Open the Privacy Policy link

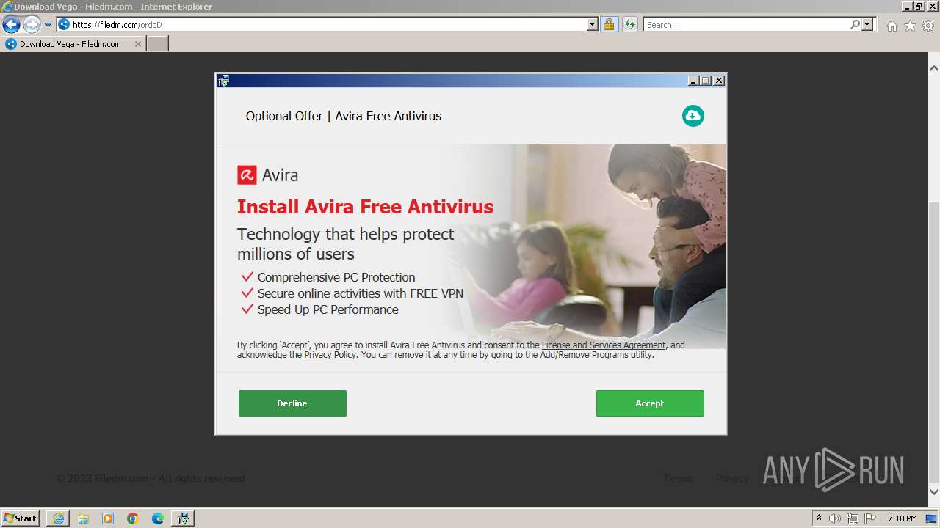point(330,355)
